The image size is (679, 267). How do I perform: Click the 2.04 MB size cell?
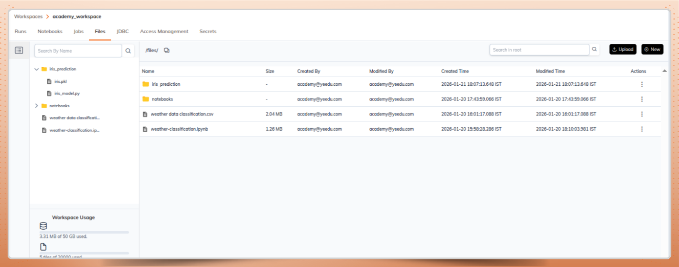tap(274, 114)
